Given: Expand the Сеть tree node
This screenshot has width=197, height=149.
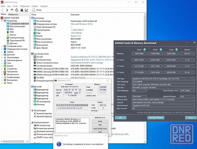Looking at the screenshot, I should 2,63.
